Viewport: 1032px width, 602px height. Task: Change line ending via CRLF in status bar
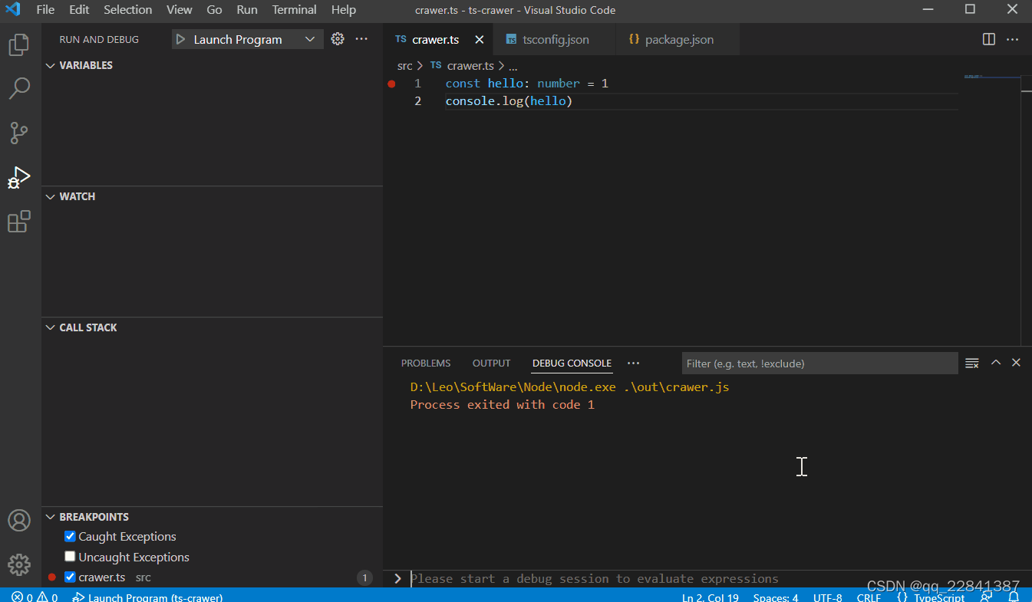click(869, 597)
